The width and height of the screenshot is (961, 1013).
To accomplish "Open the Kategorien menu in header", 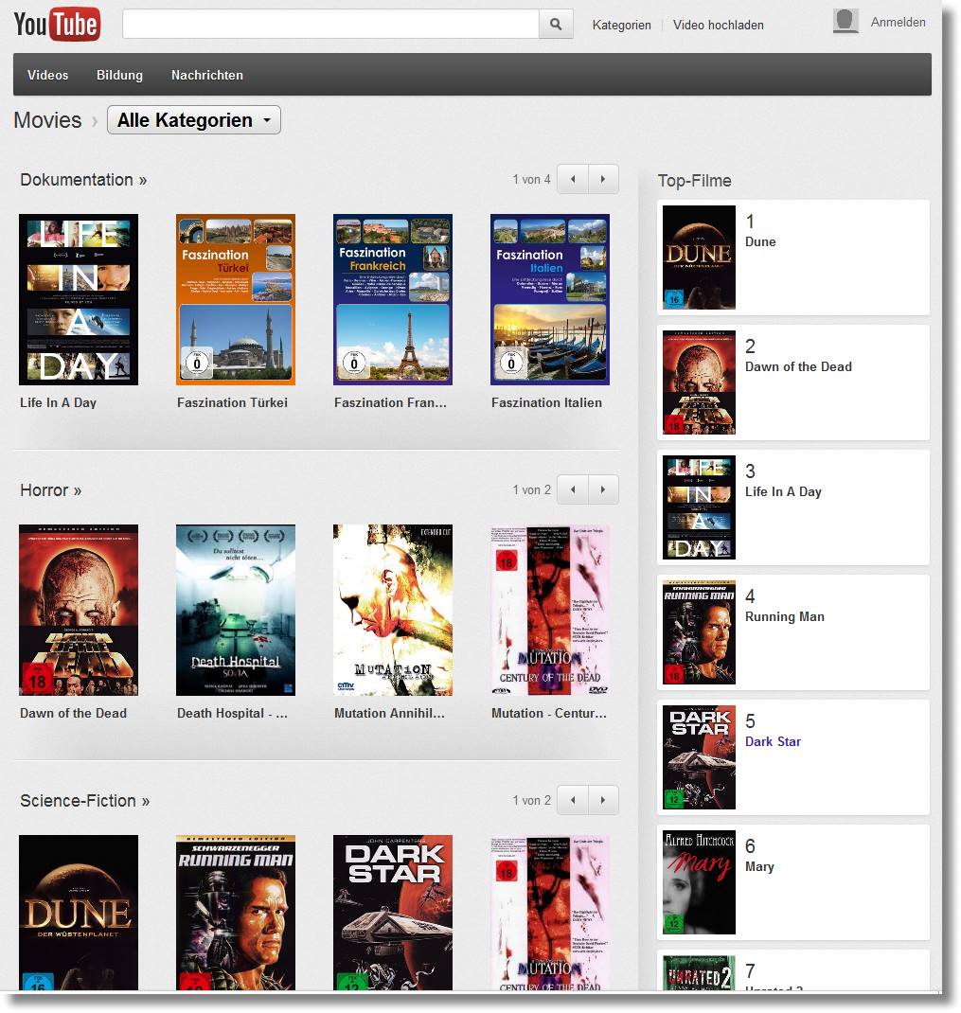I will (x=621, y=25).
